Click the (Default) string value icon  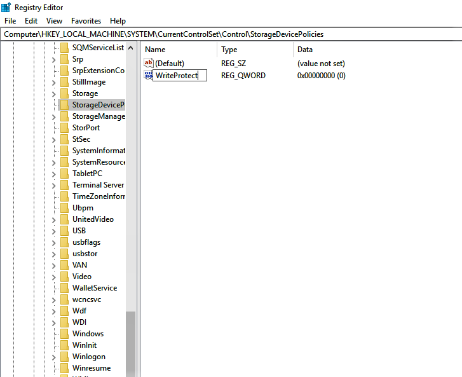click(149, 63)
